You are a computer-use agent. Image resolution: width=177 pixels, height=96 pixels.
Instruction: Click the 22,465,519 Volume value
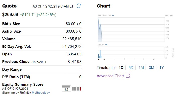click(72, 39)
